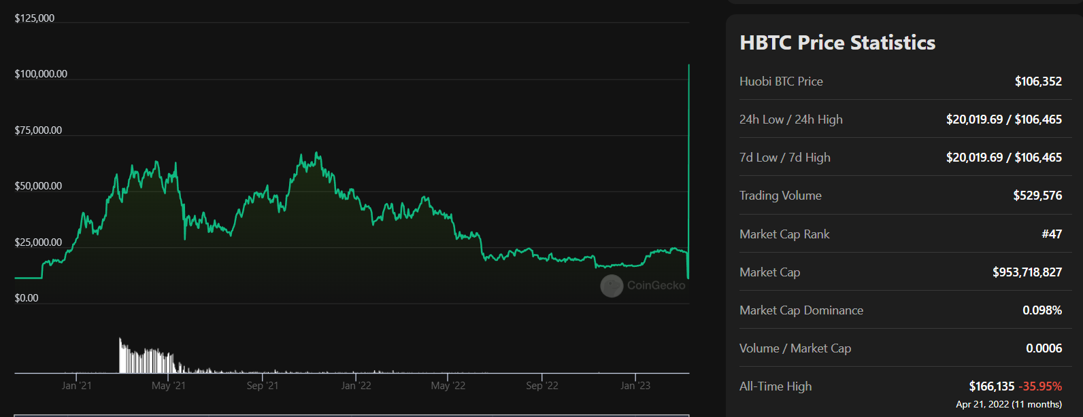Screen dimensions: 1083x417
Task: Click the Market Cap Rank #47 value
Action: point(1052,234)
